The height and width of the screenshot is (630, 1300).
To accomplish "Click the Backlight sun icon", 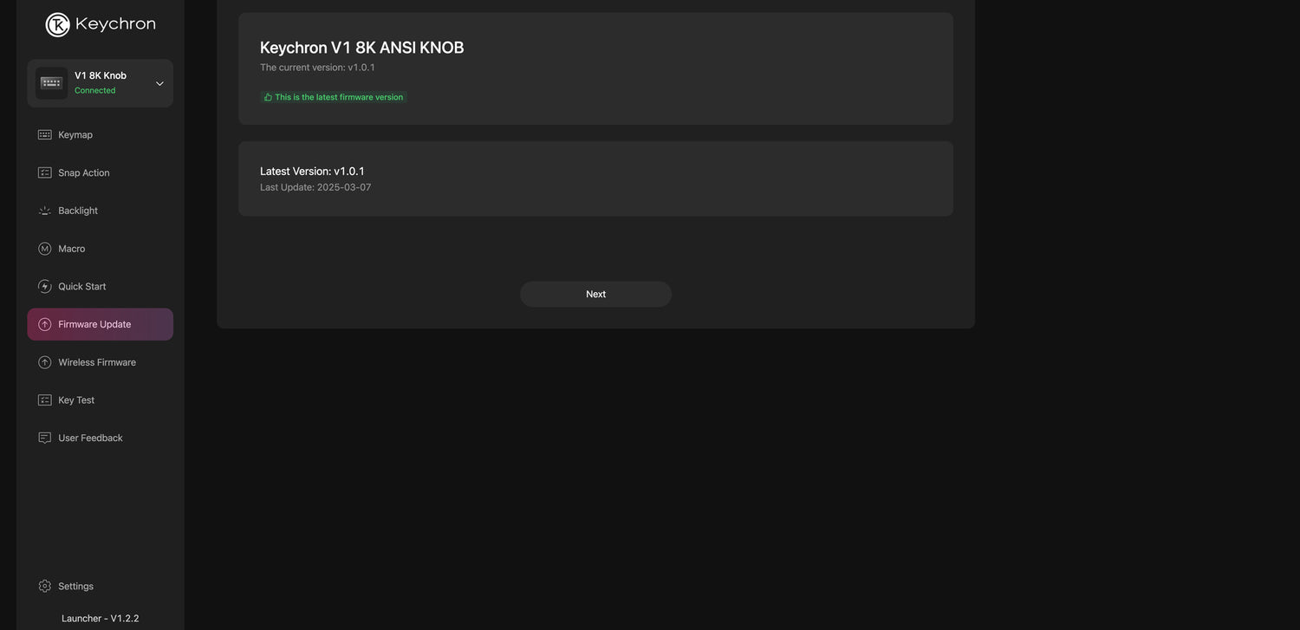I will pyautogui.click(x=44, y=211).
